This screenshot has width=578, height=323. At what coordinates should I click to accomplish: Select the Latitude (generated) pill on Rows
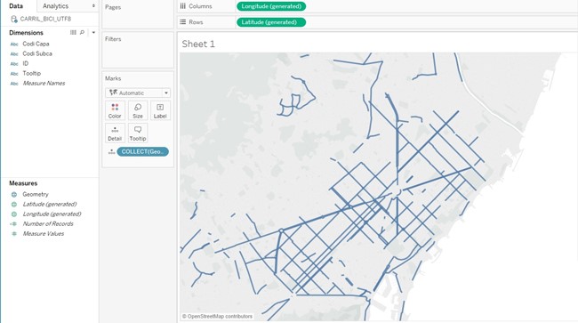(271, 22)
